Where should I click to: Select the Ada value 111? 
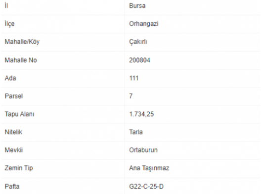coord(133,78)
